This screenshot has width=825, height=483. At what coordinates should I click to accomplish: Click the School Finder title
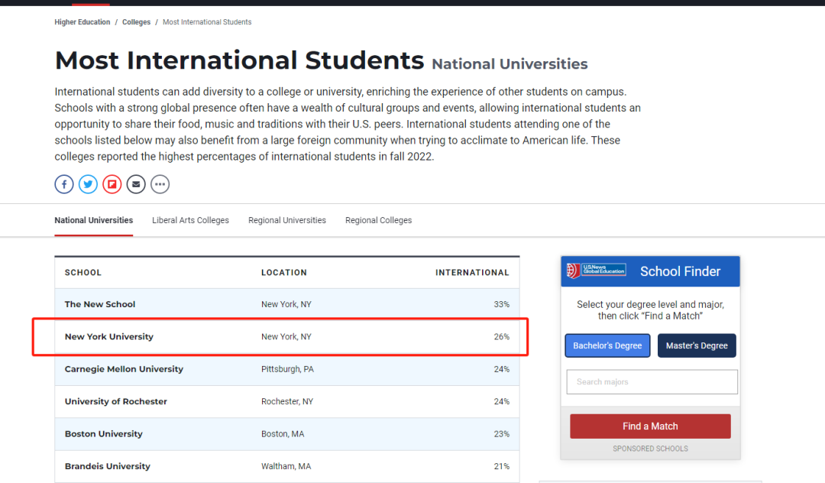(681, 271)
